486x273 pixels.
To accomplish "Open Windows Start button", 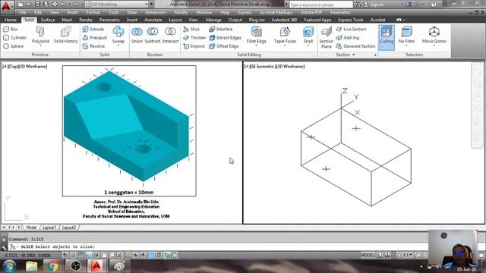I will 9,266.
